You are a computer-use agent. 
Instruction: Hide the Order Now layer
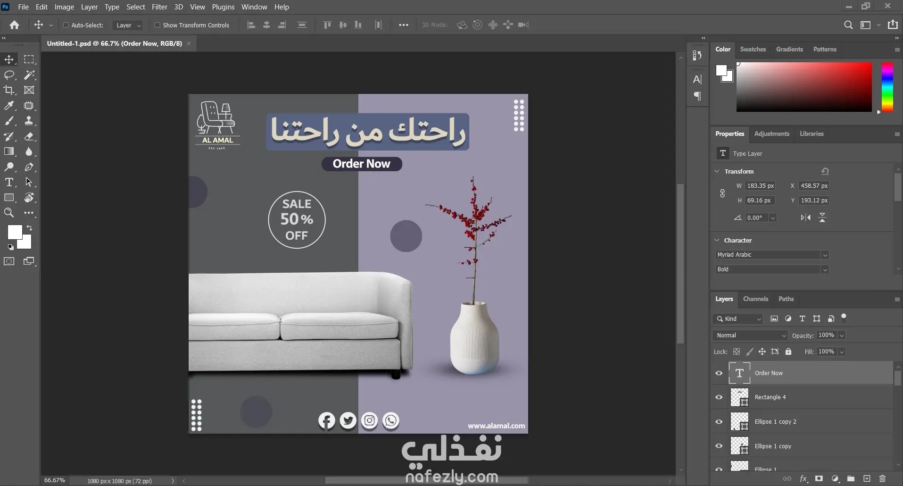point(719,373)
